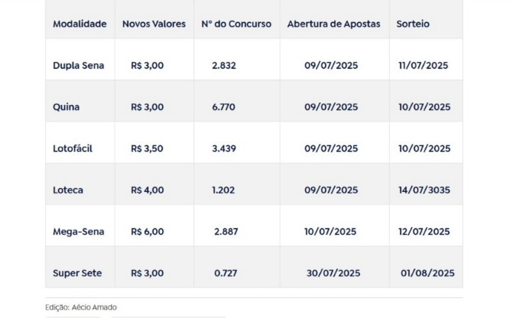
Task: Click the Loteca row label
Action: (x=68, y=190)
